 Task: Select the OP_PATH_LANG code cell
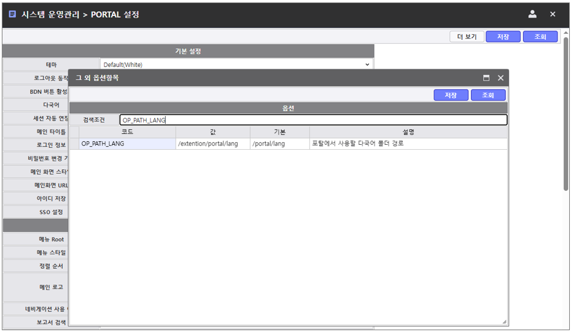[x=127, y=144]
